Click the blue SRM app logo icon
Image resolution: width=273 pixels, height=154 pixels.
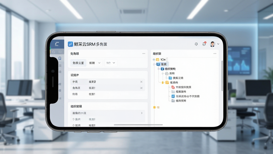pos(70,44)
